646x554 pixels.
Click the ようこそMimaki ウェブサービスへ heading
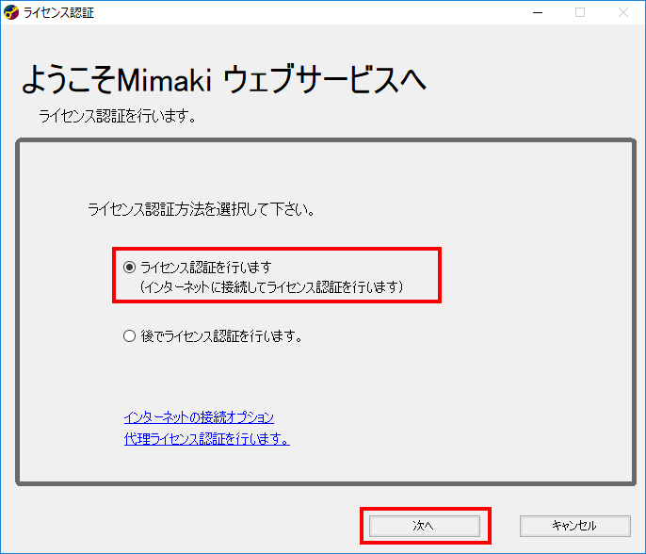click(x=224, y=79)
